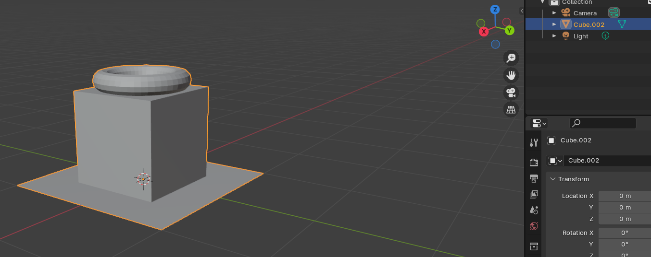The height and width of the screenshot is (257, 651).
Task: Open the Scene properties tab
Action: click(x=534, y=210)
